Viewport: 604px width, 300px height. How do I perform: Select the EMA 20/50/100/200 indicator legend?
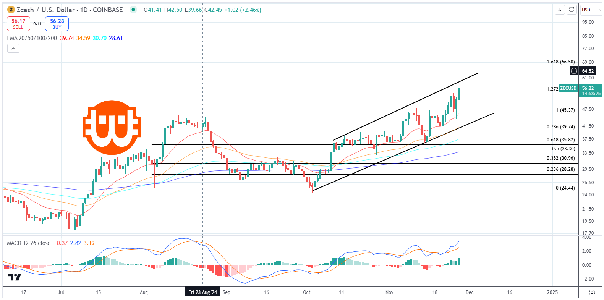tap(32, 38)
